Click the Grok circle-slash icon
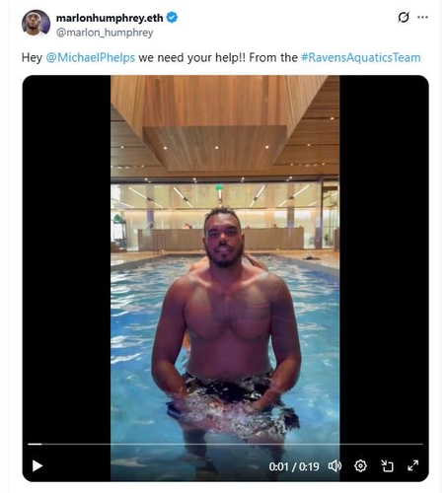The height and width of the screenshot is (493, 448). coord(404,17)
